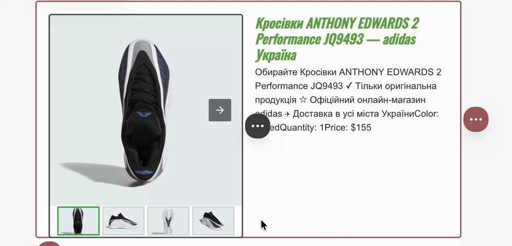
Task: Click the star symbol before Офіційний
Action: point(303,100)
